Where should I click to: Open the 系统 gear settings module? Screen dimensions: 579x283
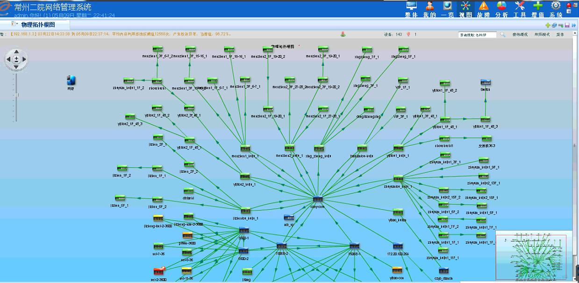(x=556, y=9)
